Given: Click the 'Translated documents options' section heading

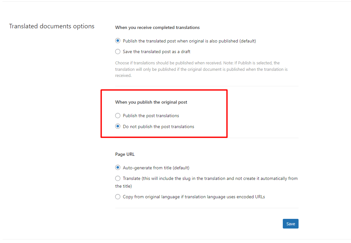Looking at the screenshot, I should coord(52,26).
